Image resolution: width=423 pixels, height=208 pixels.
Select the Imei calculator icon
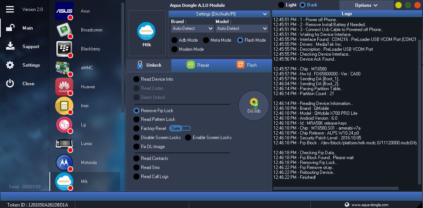point(64,106)
